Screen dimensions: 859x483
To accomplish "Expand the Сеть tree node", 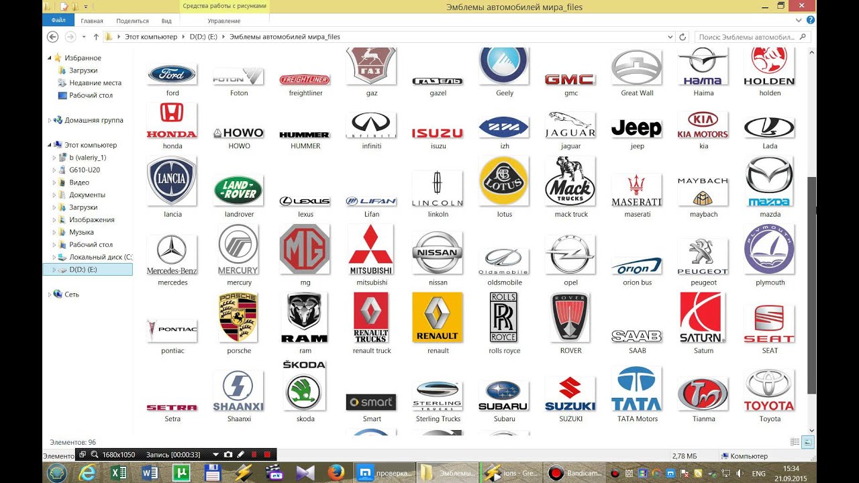I will 49,294.
